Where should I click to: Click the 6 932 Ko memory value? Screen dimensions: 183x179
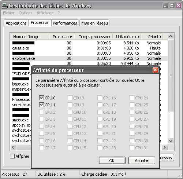[131, 58]
